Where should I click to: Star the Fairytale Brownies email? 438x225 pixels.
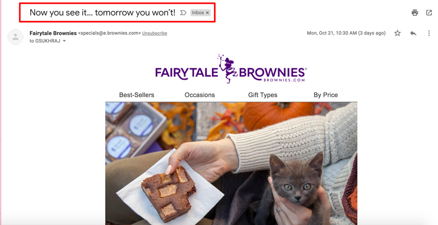click(397, 33)
